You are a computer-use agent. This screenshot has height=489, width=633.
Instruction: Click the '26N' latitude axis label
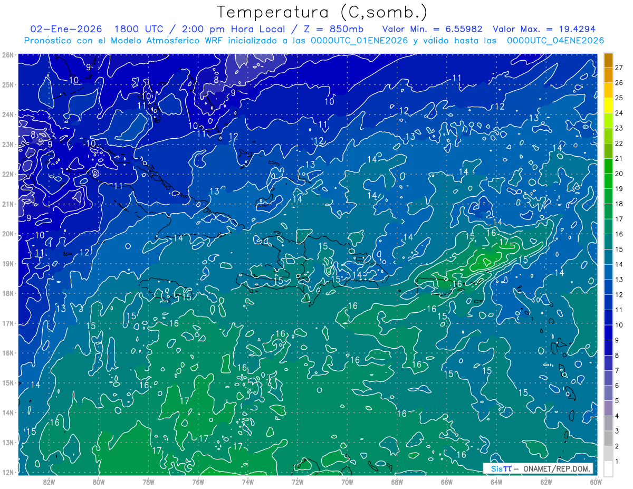tap(8, 55)
